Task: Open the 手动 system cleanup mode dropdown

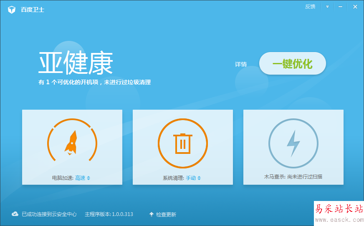Action: (x=193, y=178)
